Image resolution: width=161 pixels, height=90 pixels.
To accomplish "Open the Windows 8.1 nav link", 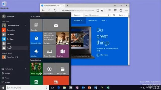I will 93,20.
